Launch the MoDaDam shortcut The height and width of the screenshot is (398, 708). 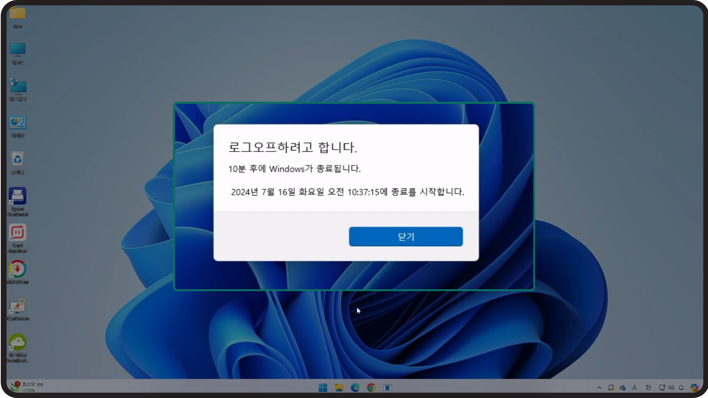17,269
